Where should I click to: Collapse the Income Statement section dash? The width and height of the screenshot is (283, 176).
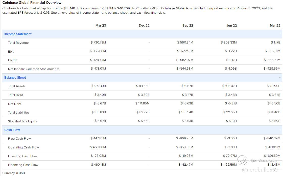coord(280,34)
